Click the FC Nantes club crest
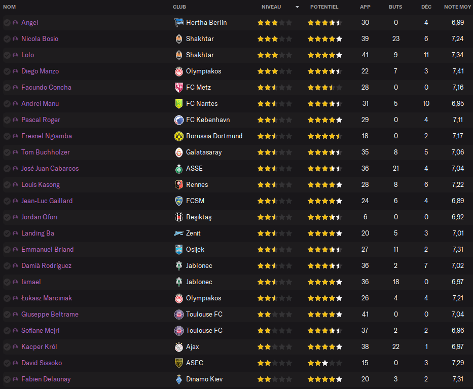This screenshot has width=473, height=389. [179, 104]
